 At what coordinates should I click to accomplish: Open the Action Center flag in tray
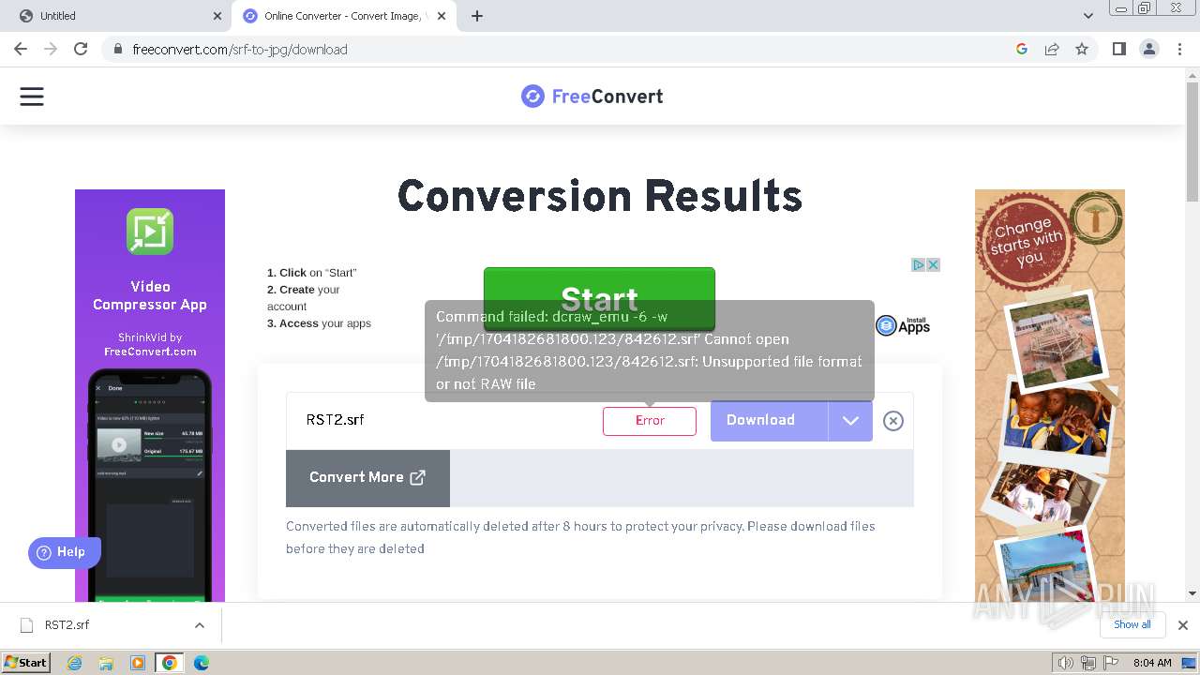(x=1111, y=663)
